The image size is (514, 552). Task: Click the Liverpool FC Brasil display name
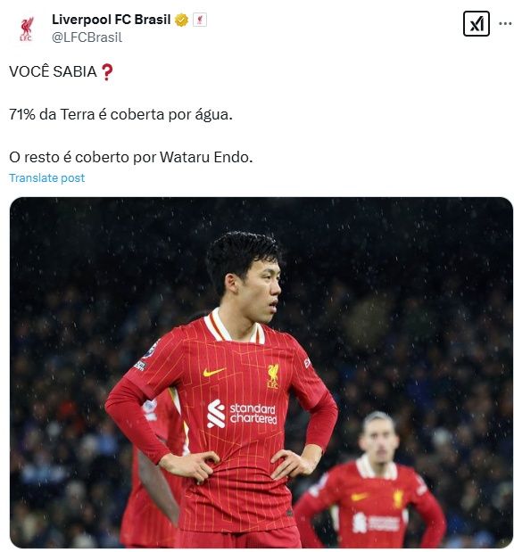112,20
